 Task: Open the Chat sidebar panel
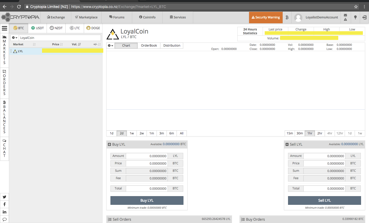coord(4,148)
